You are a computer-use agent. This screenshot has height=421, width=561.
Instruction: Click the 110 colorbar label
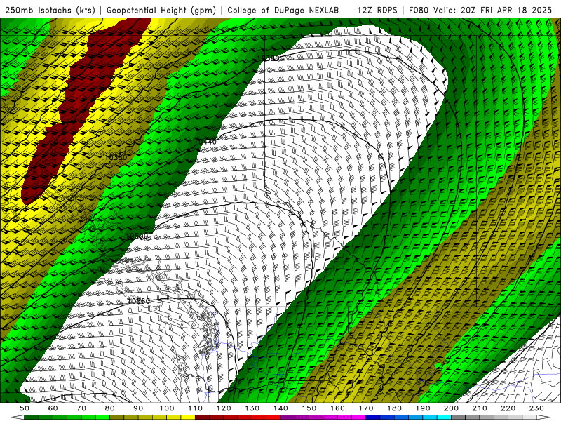[196, 408]
